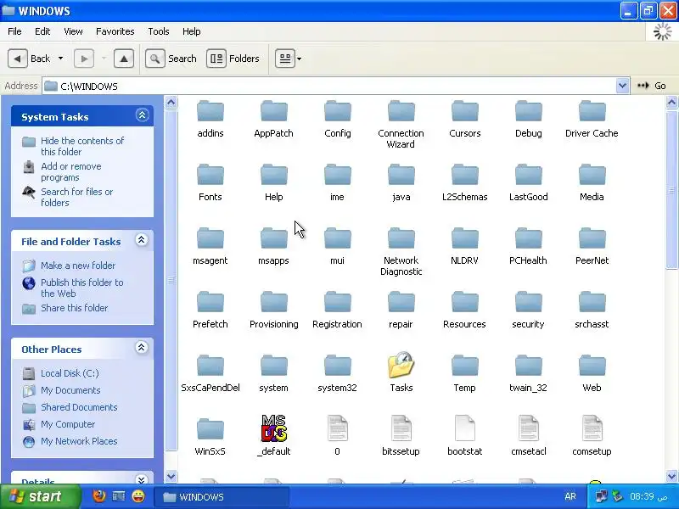Click Share this folder link
The height and width of the screenshot is (509, 679).
coord(74,308)
